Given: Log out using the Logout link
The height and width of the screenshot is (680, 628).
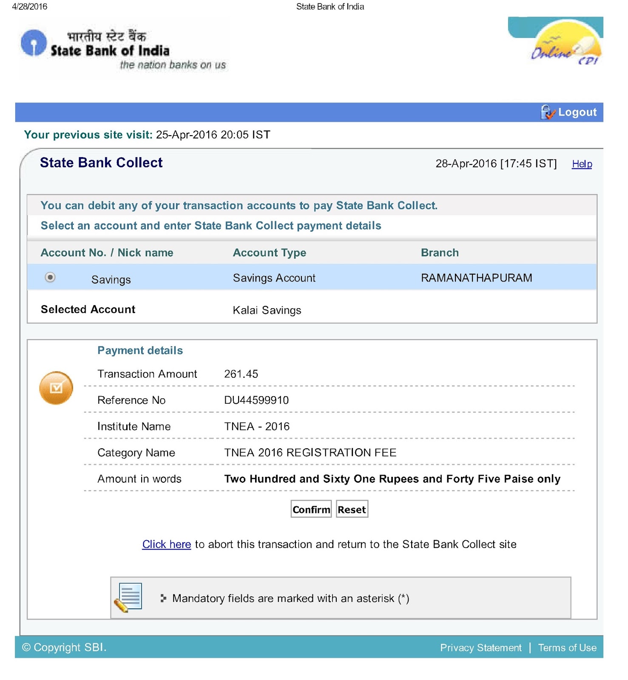Looking at the screenshot, I should click(577, 112).
